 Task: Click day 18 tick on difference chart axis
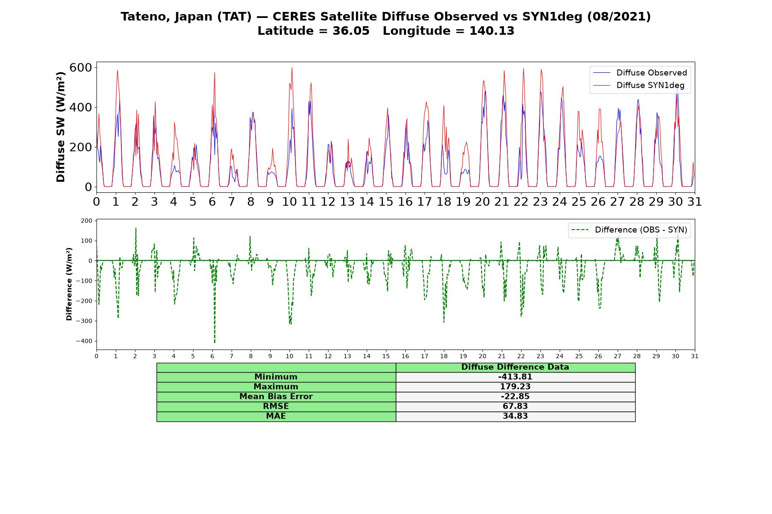(x=444, y=356)
